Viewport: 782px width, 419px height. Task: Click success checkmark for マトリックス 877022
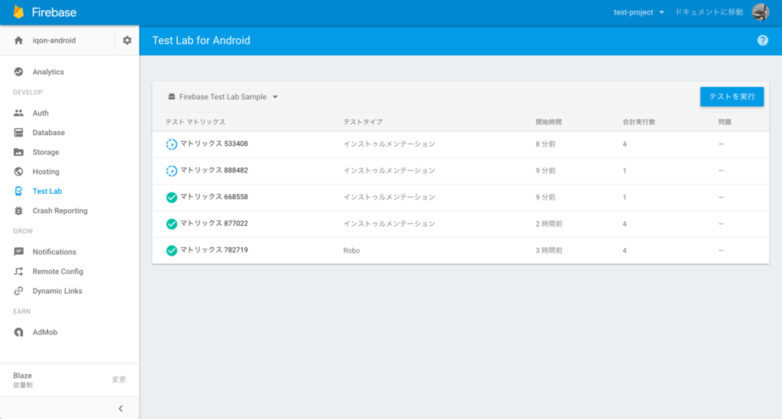pyautogui.click(x=171, y=224)
